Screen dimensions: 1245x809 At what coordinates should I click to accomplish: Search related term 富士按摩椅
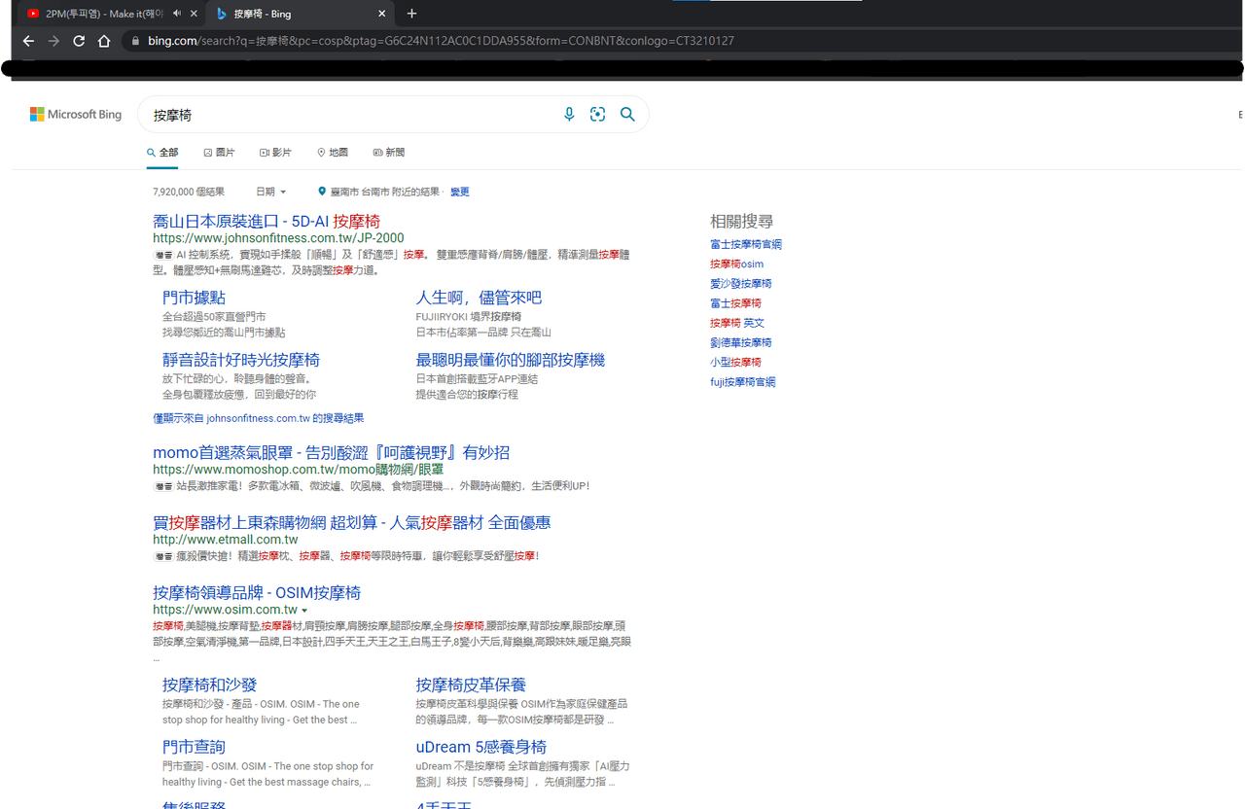click(735, 303)
